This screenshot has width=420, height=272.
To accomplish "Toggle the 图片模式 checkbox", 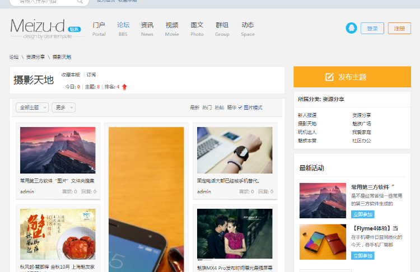I will pyautogui.click(x=240, y=107).
